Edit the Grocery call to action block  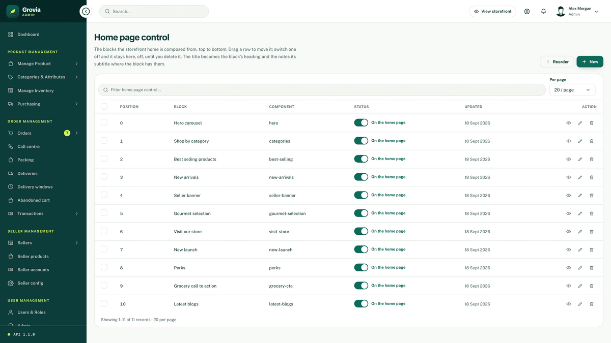[x=580, y=286]
